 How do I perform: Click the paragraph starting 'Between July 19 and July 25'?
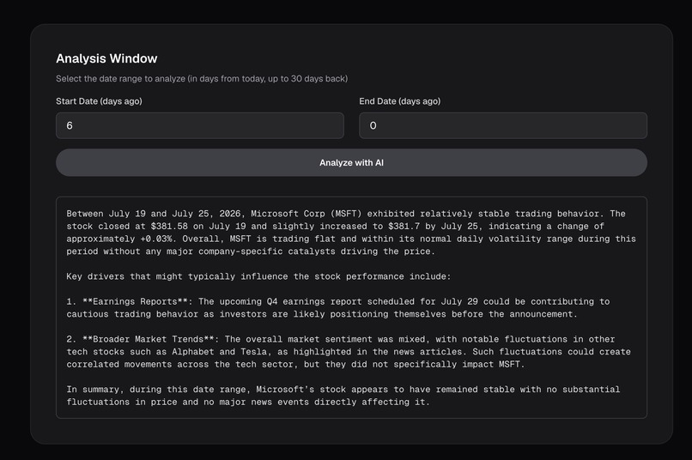point(351,233)
